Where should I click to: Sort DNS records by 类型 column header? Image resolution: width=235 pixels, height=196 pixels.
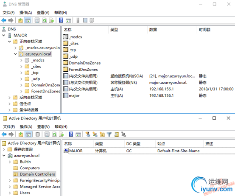(128, 30)
